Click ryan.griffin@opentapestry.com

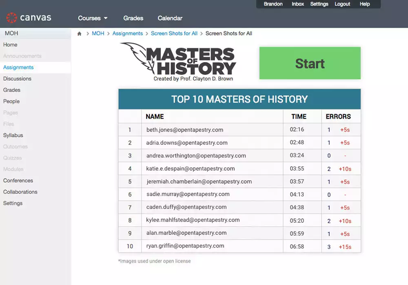[185, 246]
